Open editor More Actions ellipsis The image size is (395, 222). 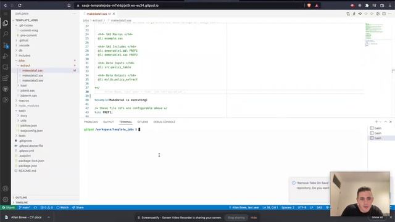point(390,14)
